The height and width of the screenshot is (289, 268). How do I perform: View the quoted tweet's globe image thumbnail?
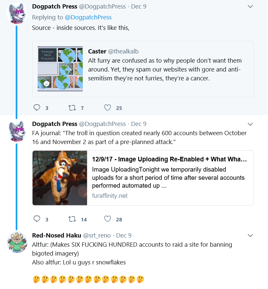pos(60,69)
